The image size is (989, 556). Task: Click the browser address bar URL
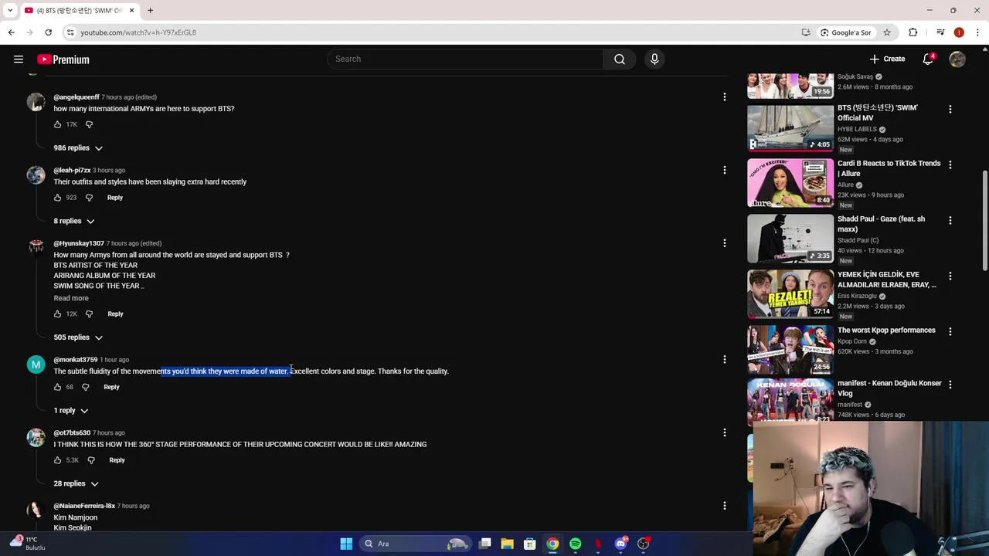tap(138, 32)
